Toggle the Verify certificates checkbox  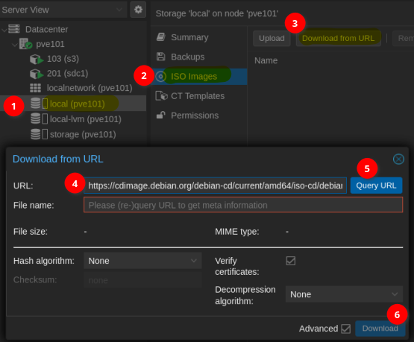pyautogui.click(x=290, y=261)
